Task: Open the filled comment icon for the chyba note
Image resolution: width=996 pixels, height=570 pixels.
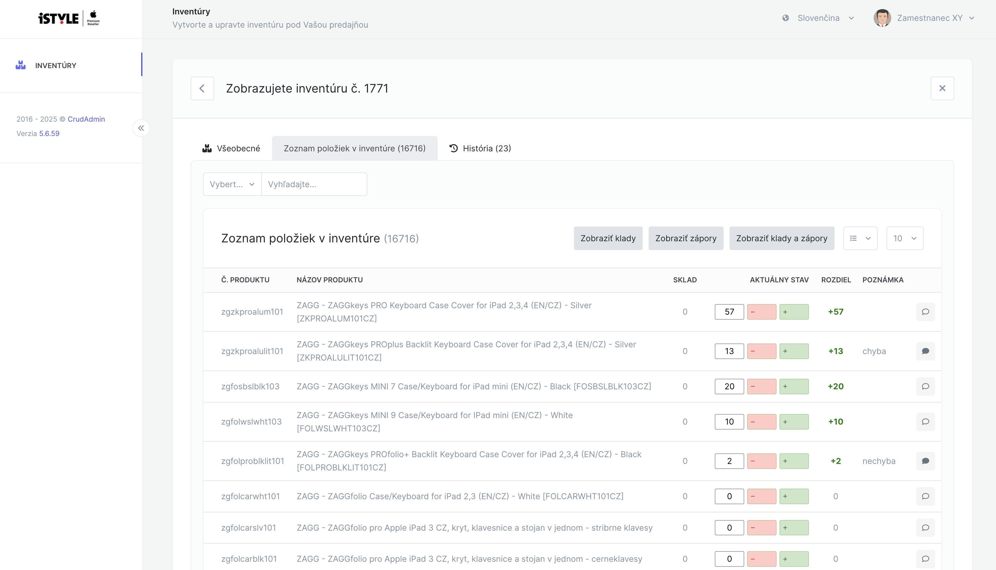Action: tap(925, 351)
